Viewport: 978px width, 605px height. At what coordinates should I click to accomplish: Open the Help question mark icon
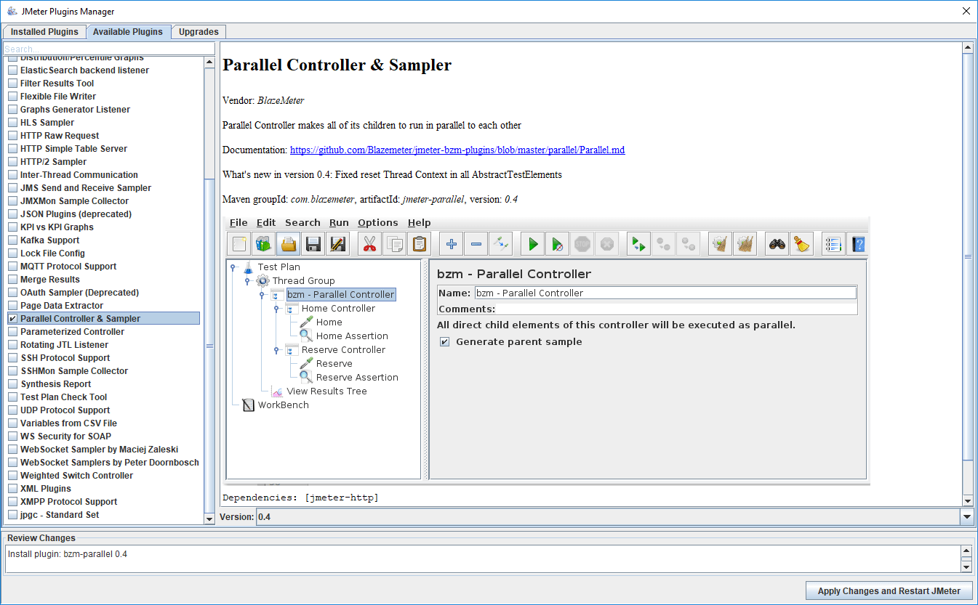[x=858, y=243]
